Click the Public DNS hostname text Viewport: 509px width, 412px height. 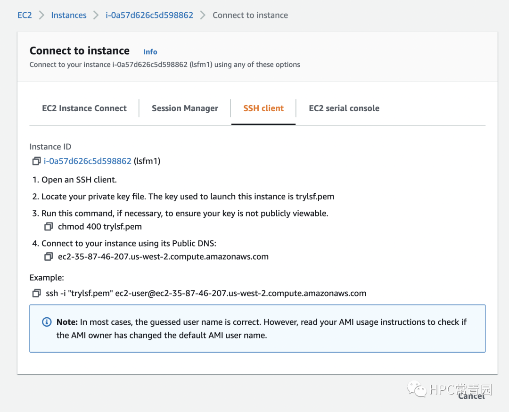(x=163, y=257)
